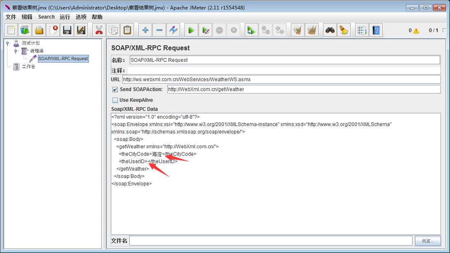
Task: Click the 0 / 1 thread counter
Action: tap(434, 30)
